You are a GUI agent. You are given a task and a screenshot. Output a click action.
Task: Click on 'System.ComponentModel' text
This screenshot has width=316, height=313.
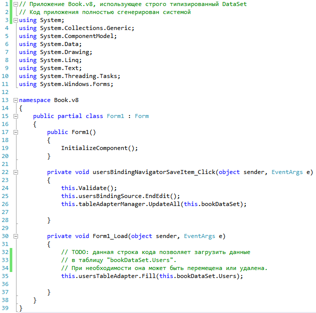coord(77,36)
